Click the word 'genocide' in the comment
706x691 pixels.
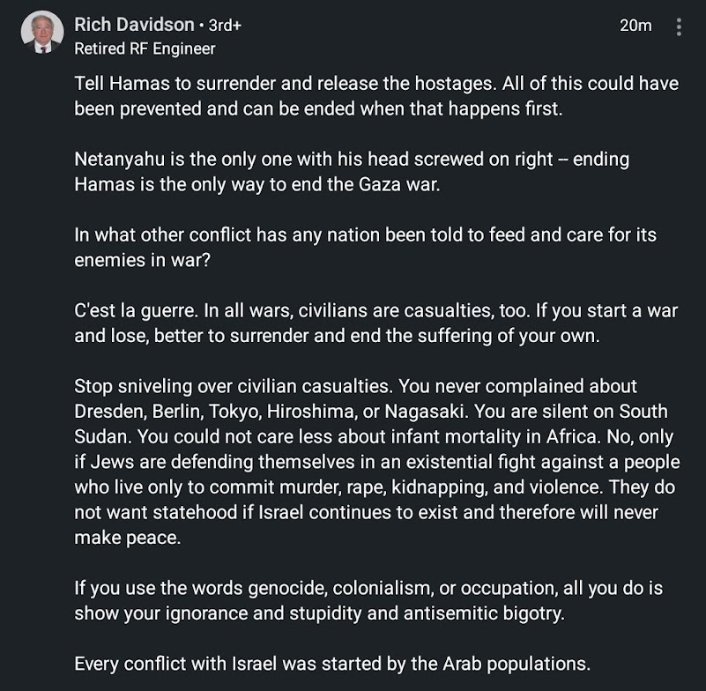tap(287, 589)
